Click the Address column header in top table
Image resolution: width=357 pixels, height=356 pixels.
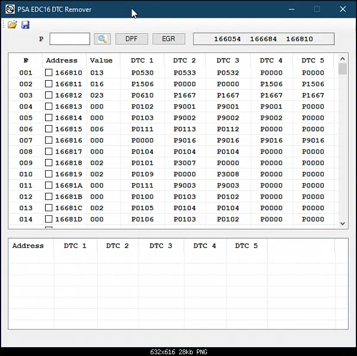(62, 61)
